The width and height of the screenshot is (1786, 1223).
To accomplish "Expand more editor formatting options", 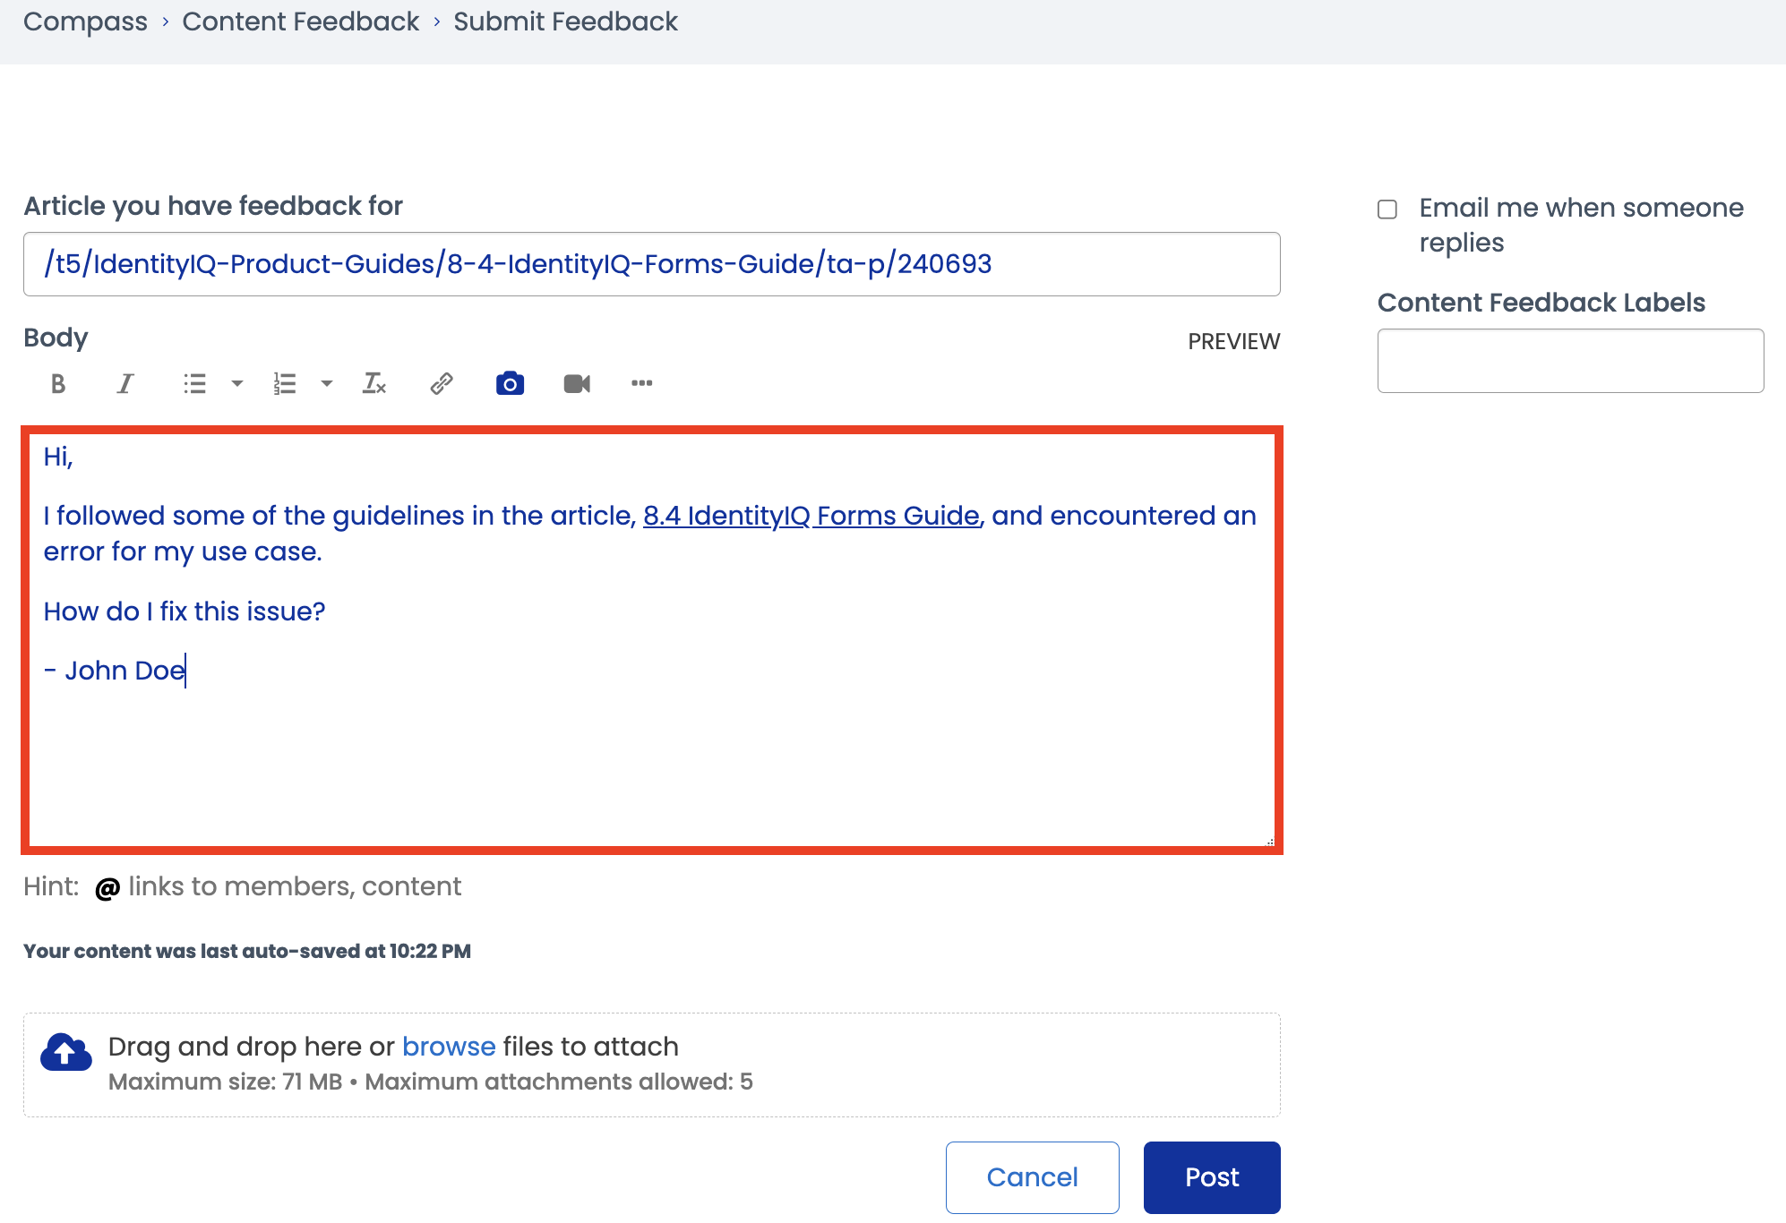I will coord(641,383).
